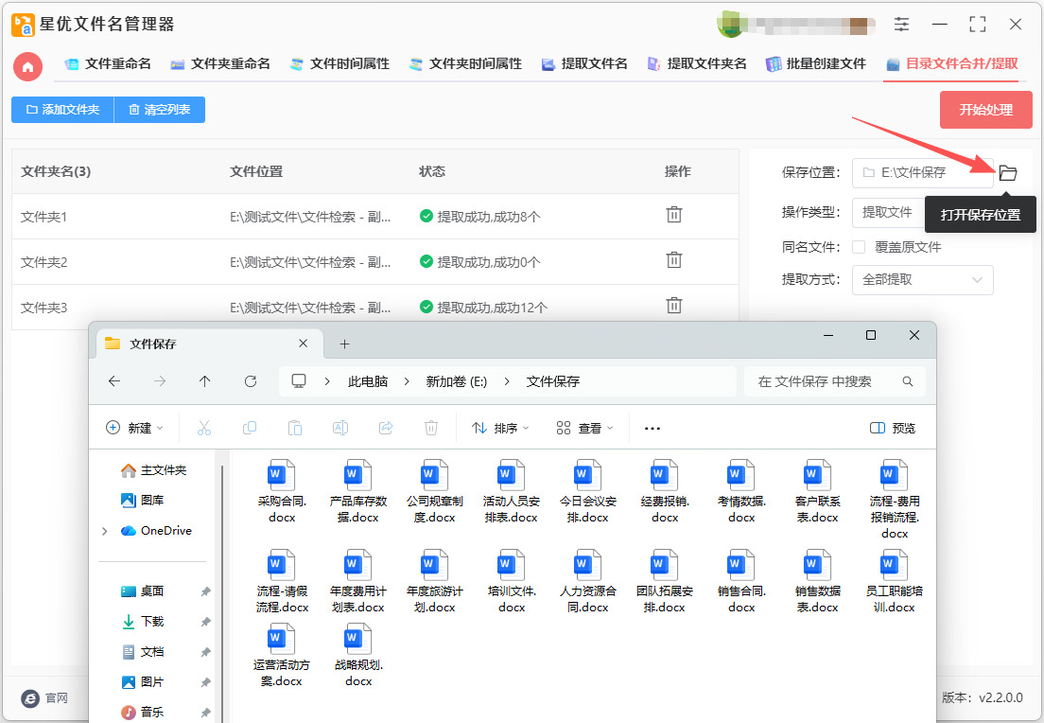Screen dimensions: 1044x723
Task: Delete the 文件夹1 row with trash icon
Action: pyautogui.click(x=674, y=215)
